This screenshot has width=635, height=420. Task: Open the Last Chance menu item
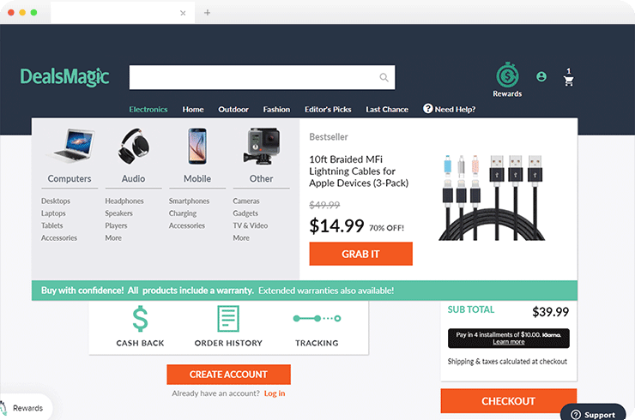click(387, 109)
